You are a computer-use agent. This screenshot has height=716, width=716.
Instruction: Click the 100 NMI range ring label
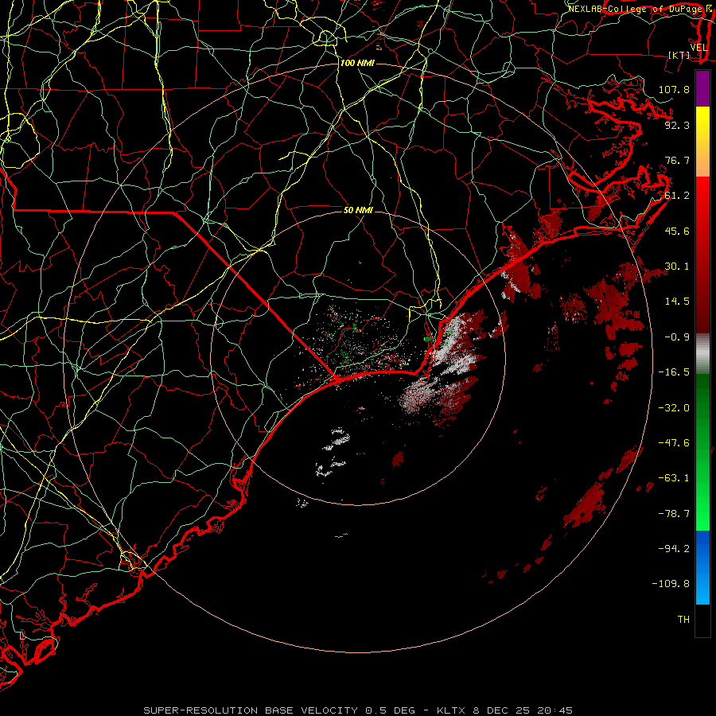[x=357, y=63]
